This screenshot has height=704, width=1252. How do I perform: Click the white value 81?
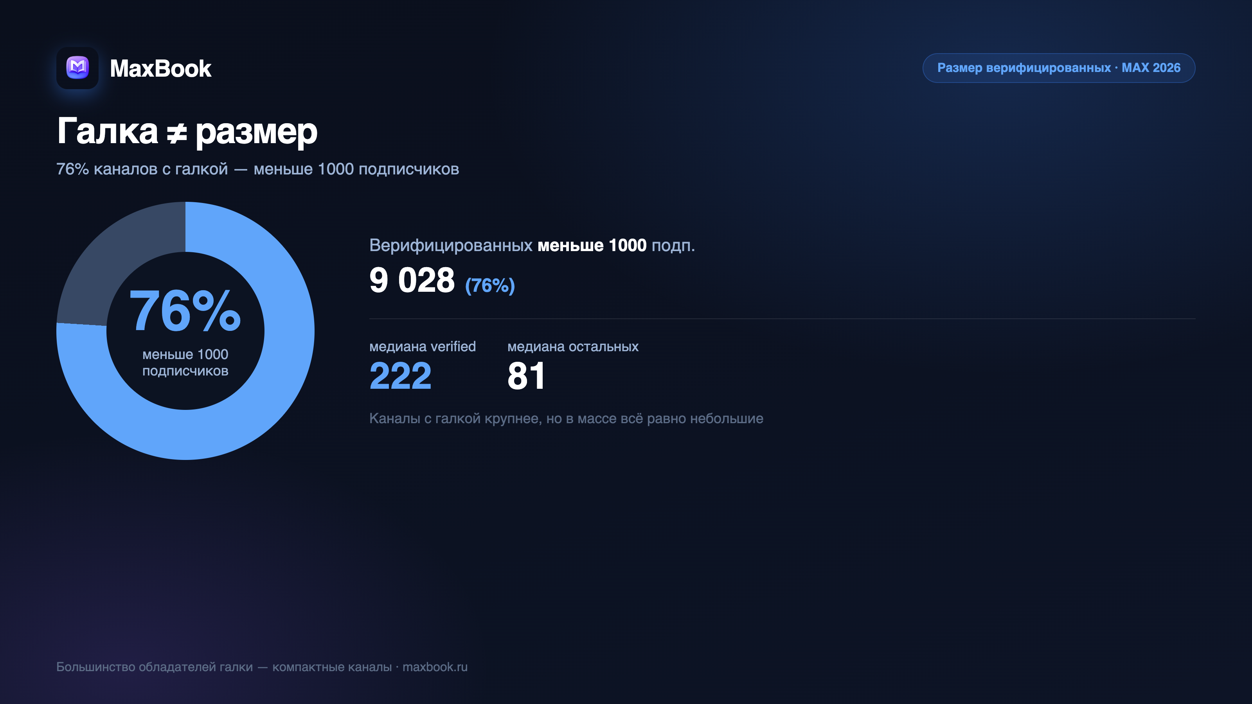526,376
